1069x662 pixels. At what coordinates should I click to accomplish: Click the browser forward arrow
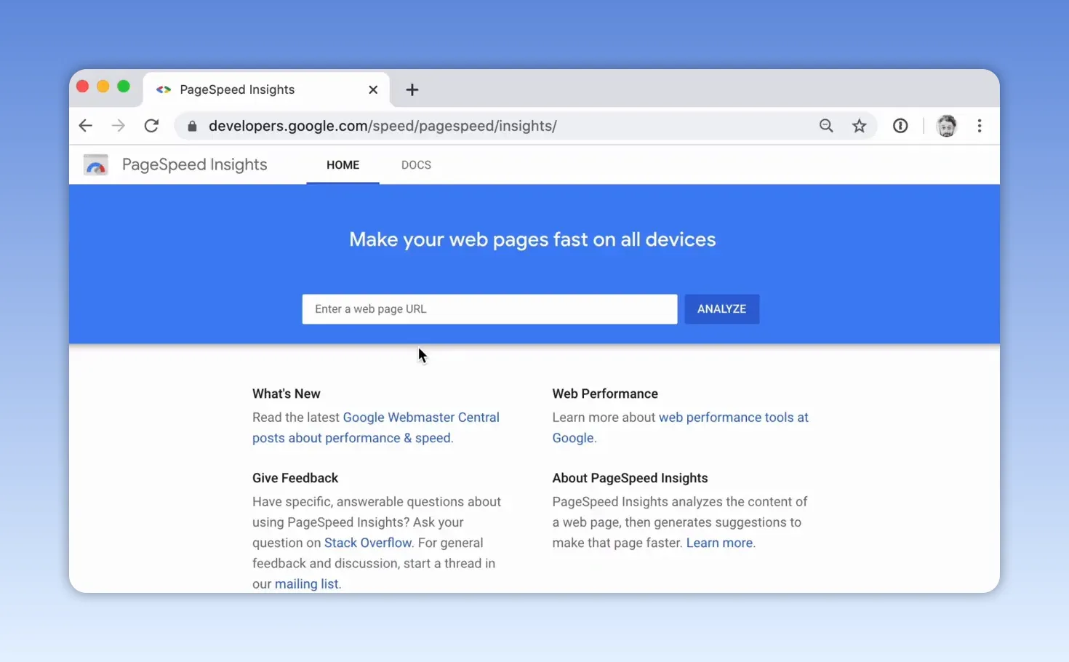point(118,126)
